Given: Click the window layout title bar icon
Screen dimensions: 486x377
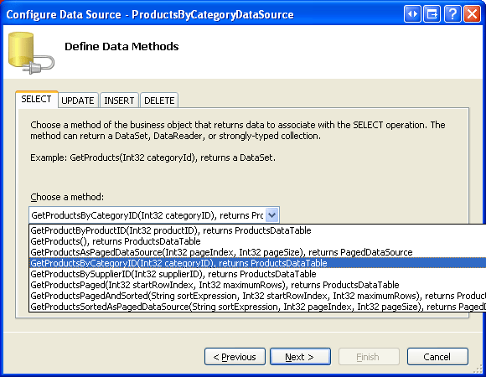Looking at the screenshot, I should point(432,14).
